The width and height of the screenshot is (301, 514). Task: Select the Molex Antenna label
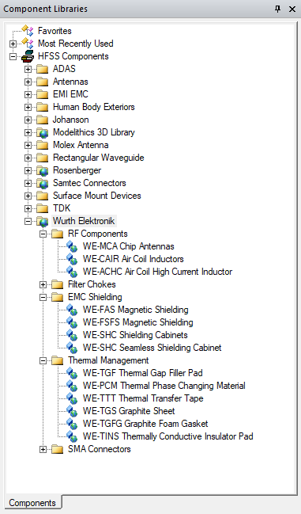pos(81,145)
